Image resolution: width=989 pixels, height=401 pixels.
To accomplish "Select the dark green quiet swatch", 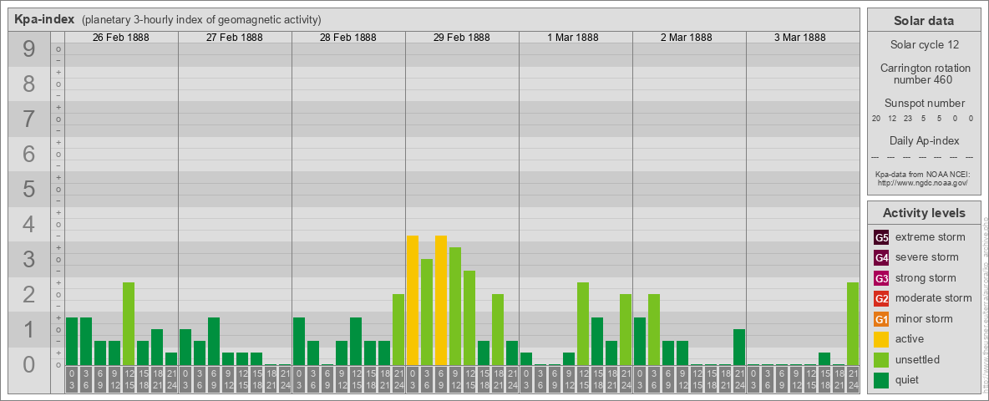I will pos(881,379).
